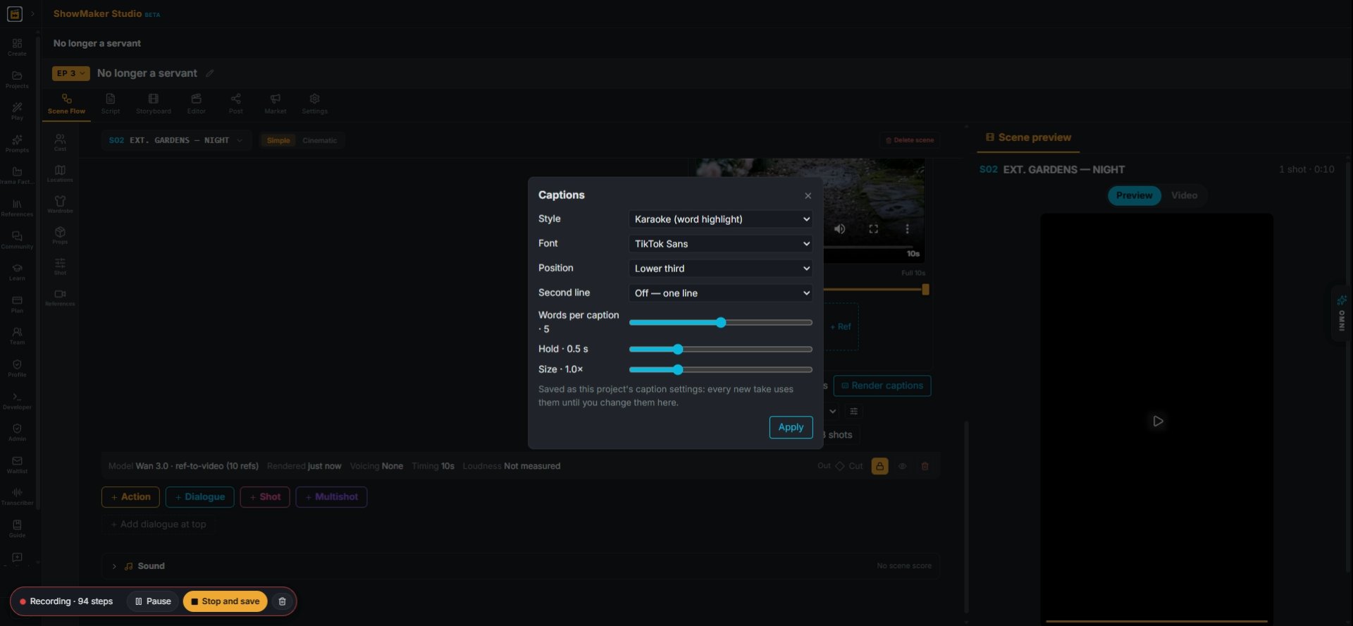Go to the Prompts sidebar item

click(17, 144)
